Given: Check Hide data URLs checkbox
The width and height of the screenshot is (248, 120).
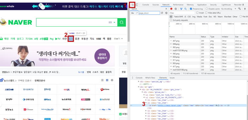Looking at the screenshot, I should [x=206, y=13].
